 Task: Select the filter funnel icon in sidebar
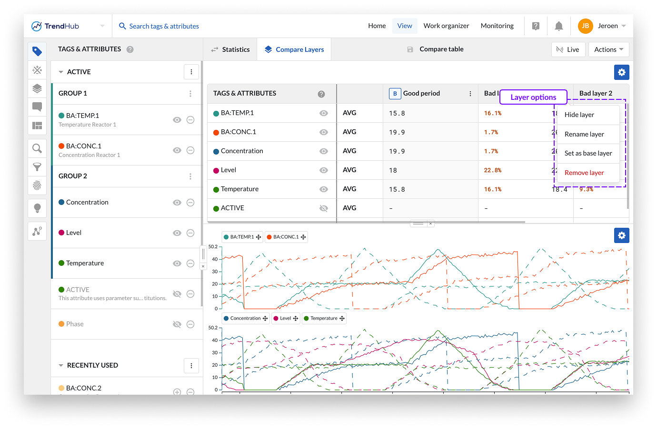(x=37, y=167)
